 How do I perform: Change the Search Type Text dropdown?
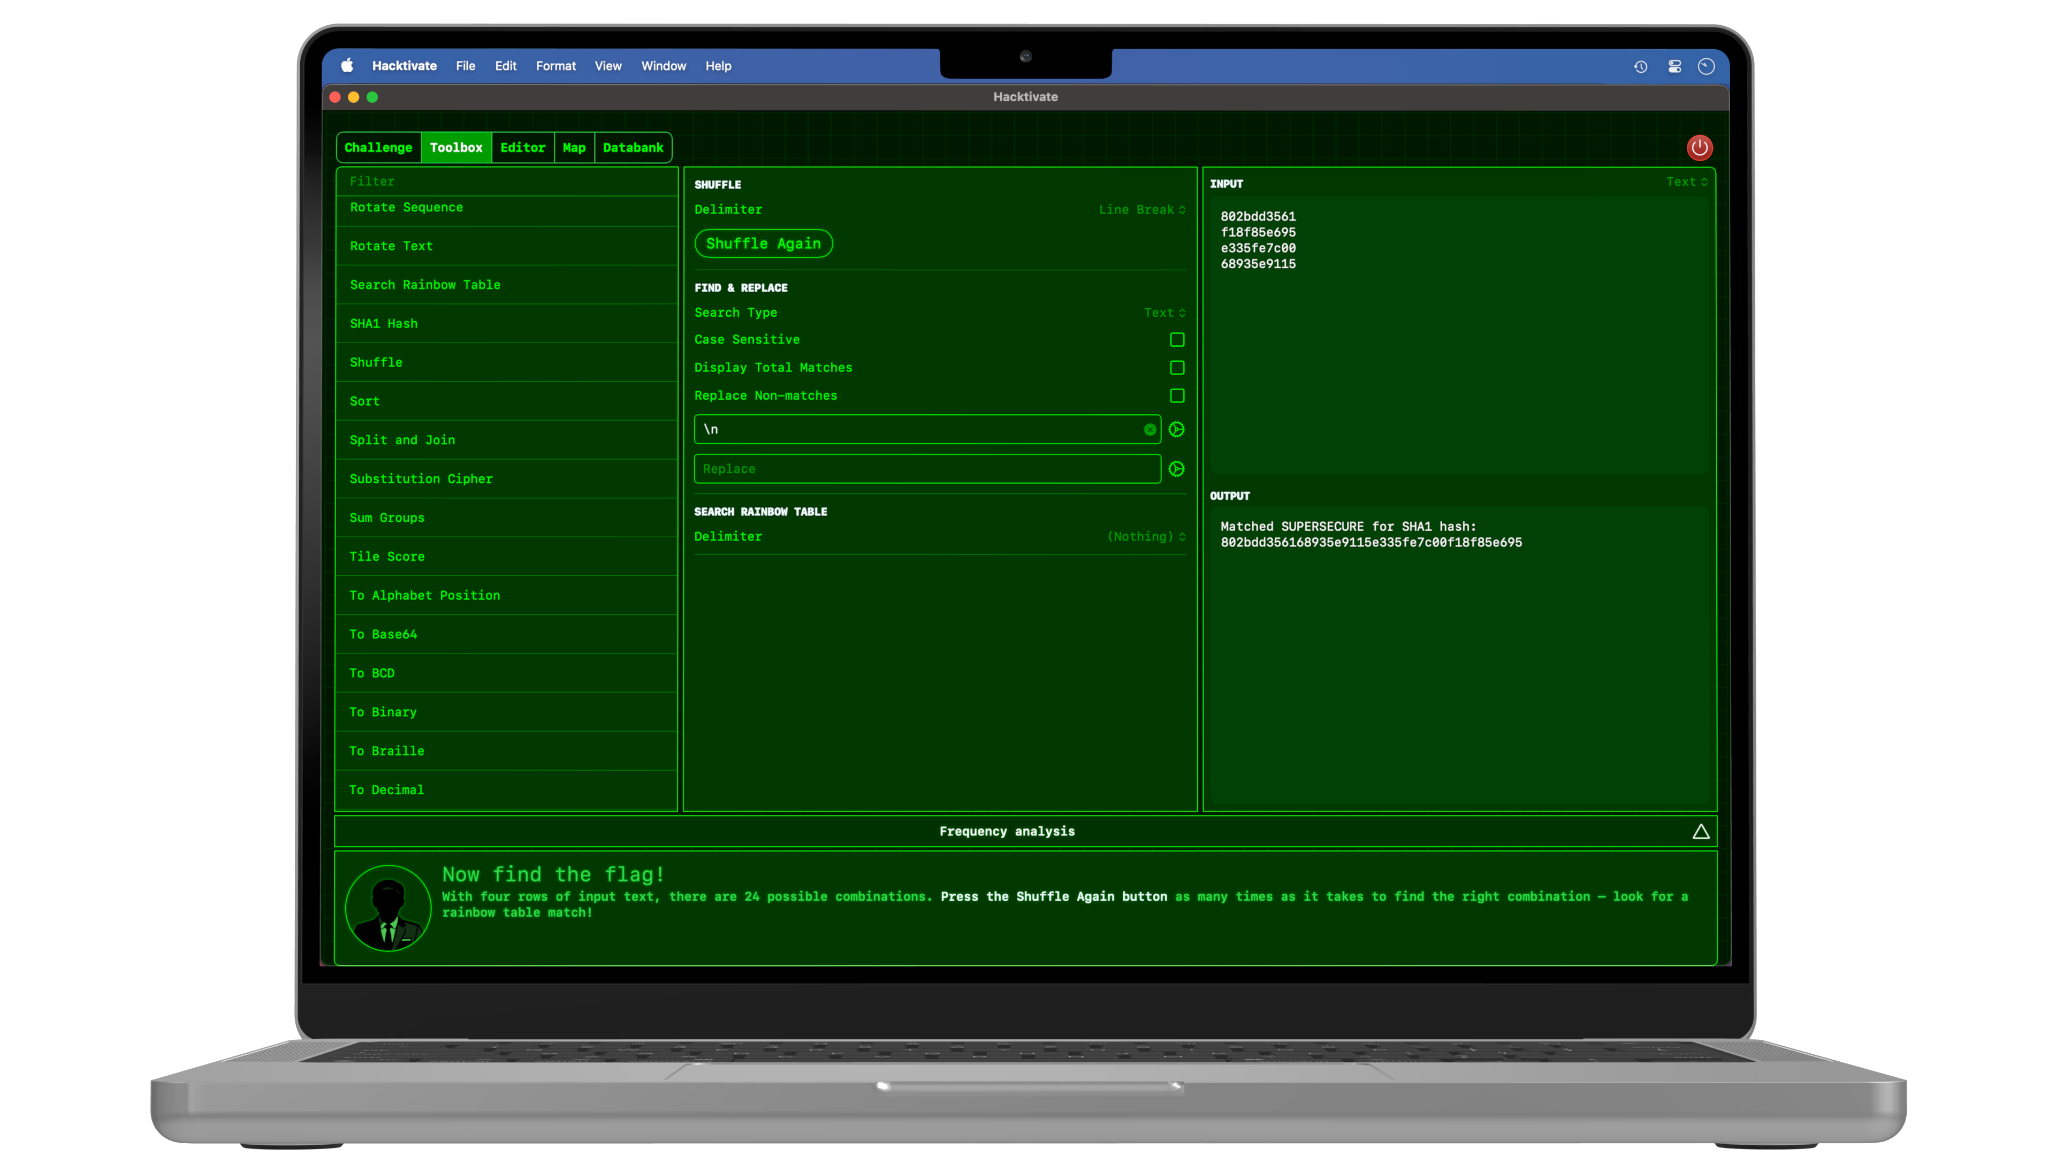pyautogui.click(x=1164, y=313)
